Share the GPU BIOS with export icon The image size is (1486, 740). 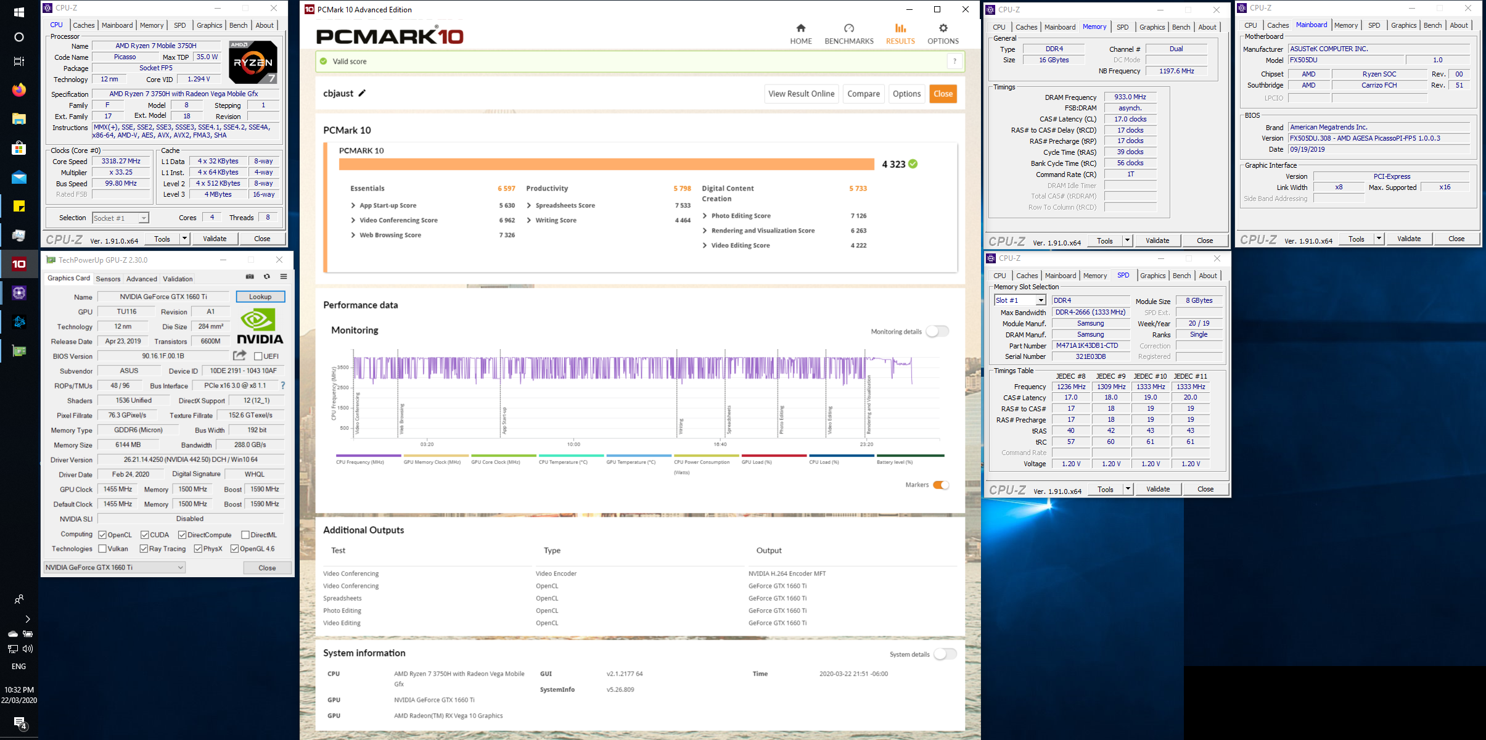pos(240,355)
